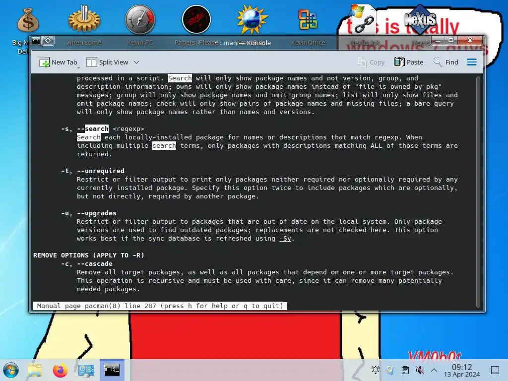This screenshot has width=508, height=381.
Task: Click the New Tab green plus icon
Action: pos(44,62)
